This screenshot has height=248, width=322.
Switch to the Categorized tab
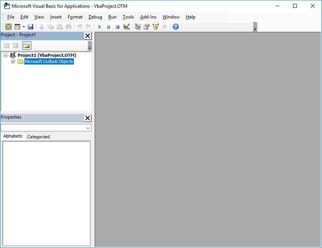coord(38,137)
